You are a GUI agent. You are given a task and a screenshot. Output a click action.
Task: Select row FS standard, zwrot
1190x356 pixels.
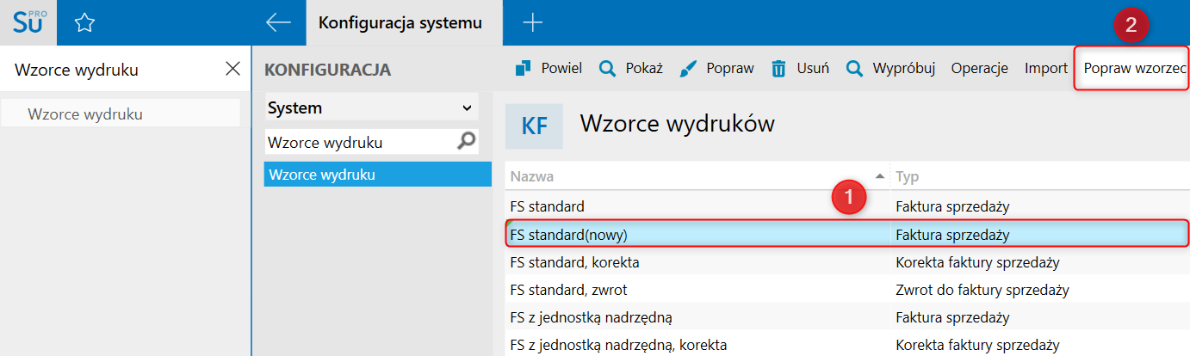point(847,290)
